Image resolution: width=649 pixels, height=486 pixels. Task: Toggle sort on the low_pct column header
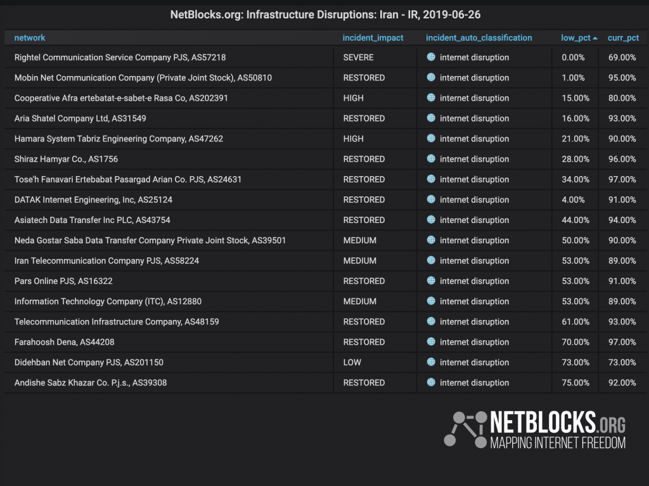pos(579,37)
